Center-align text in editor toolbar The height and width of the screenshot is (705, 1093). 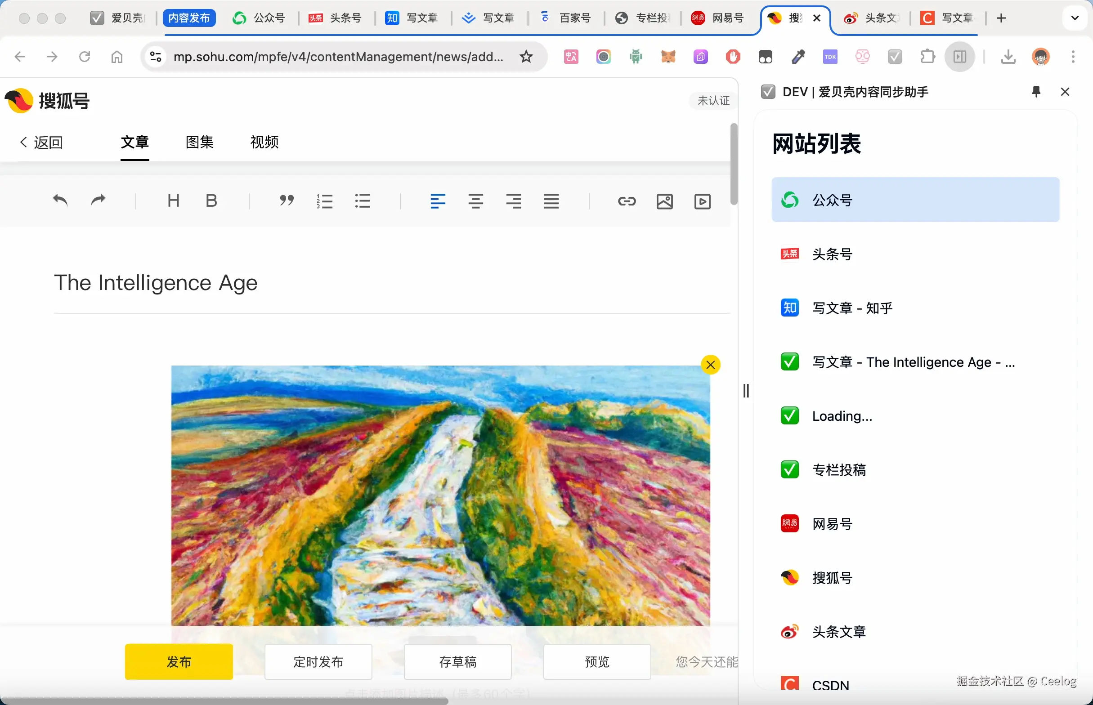click(475, 201)
